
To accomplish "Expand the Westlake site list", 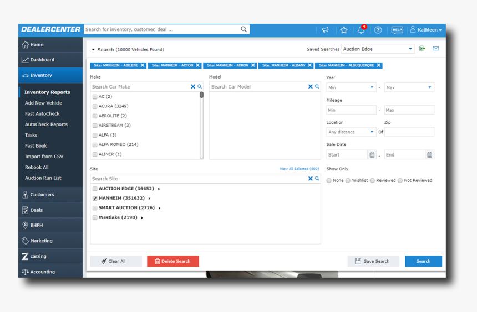I will pyautogui.click(x=142, y=217).
